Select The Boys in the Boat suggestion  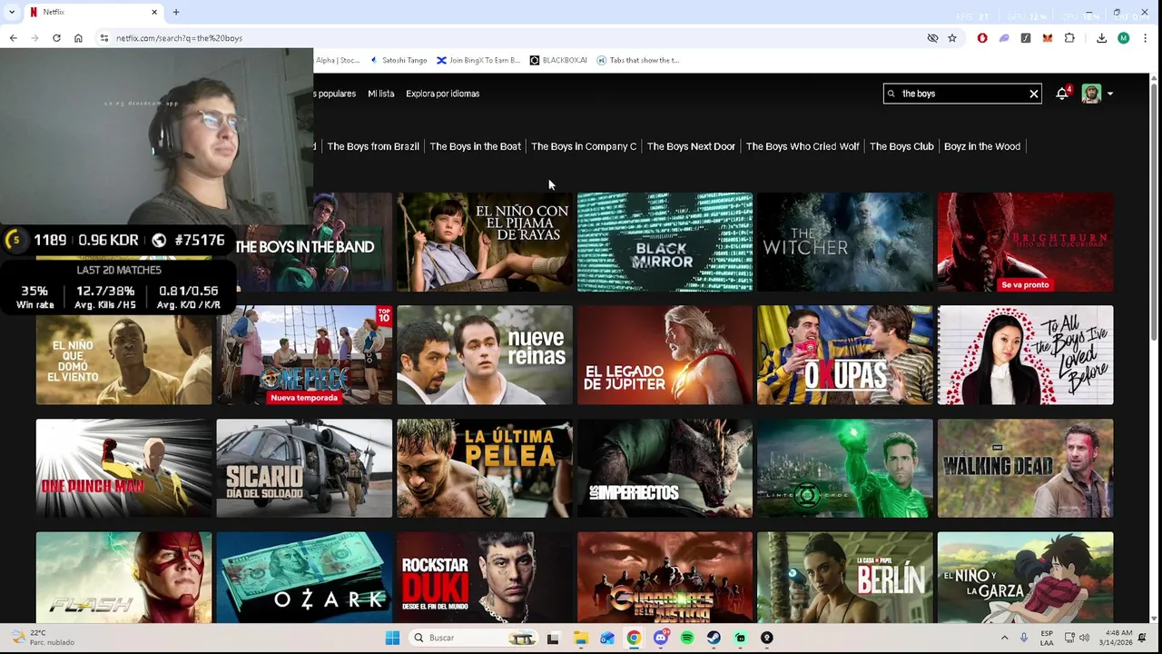tap(475, 146)
